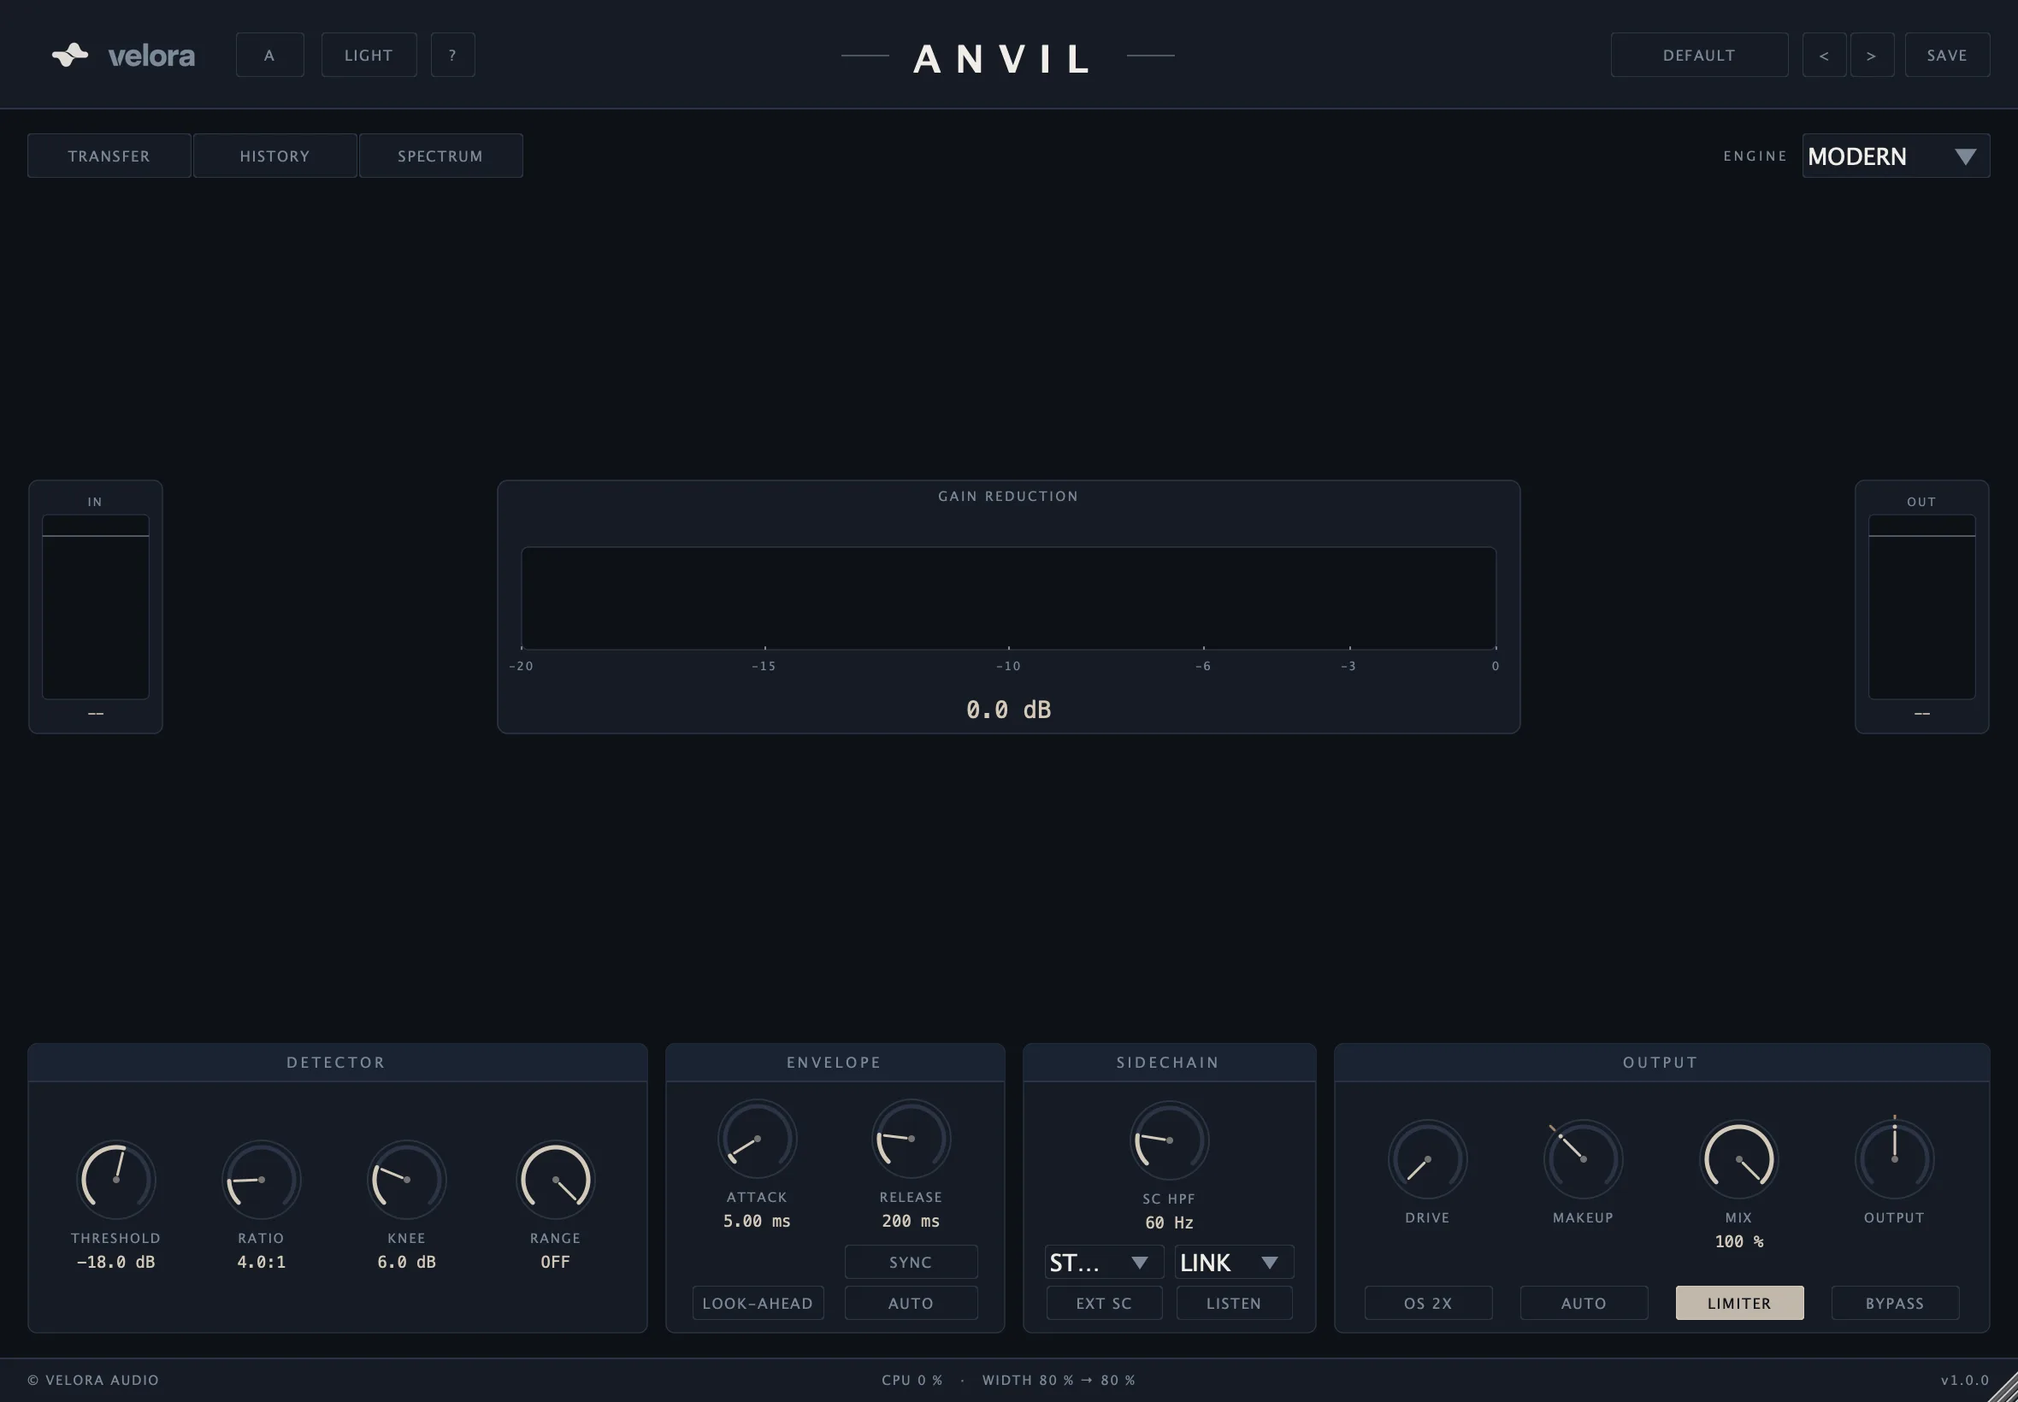Image resolution: width=2018 pixels, height=1402 pixels.
Task: Click the RATIO knob
Action: coord(261,1179)
